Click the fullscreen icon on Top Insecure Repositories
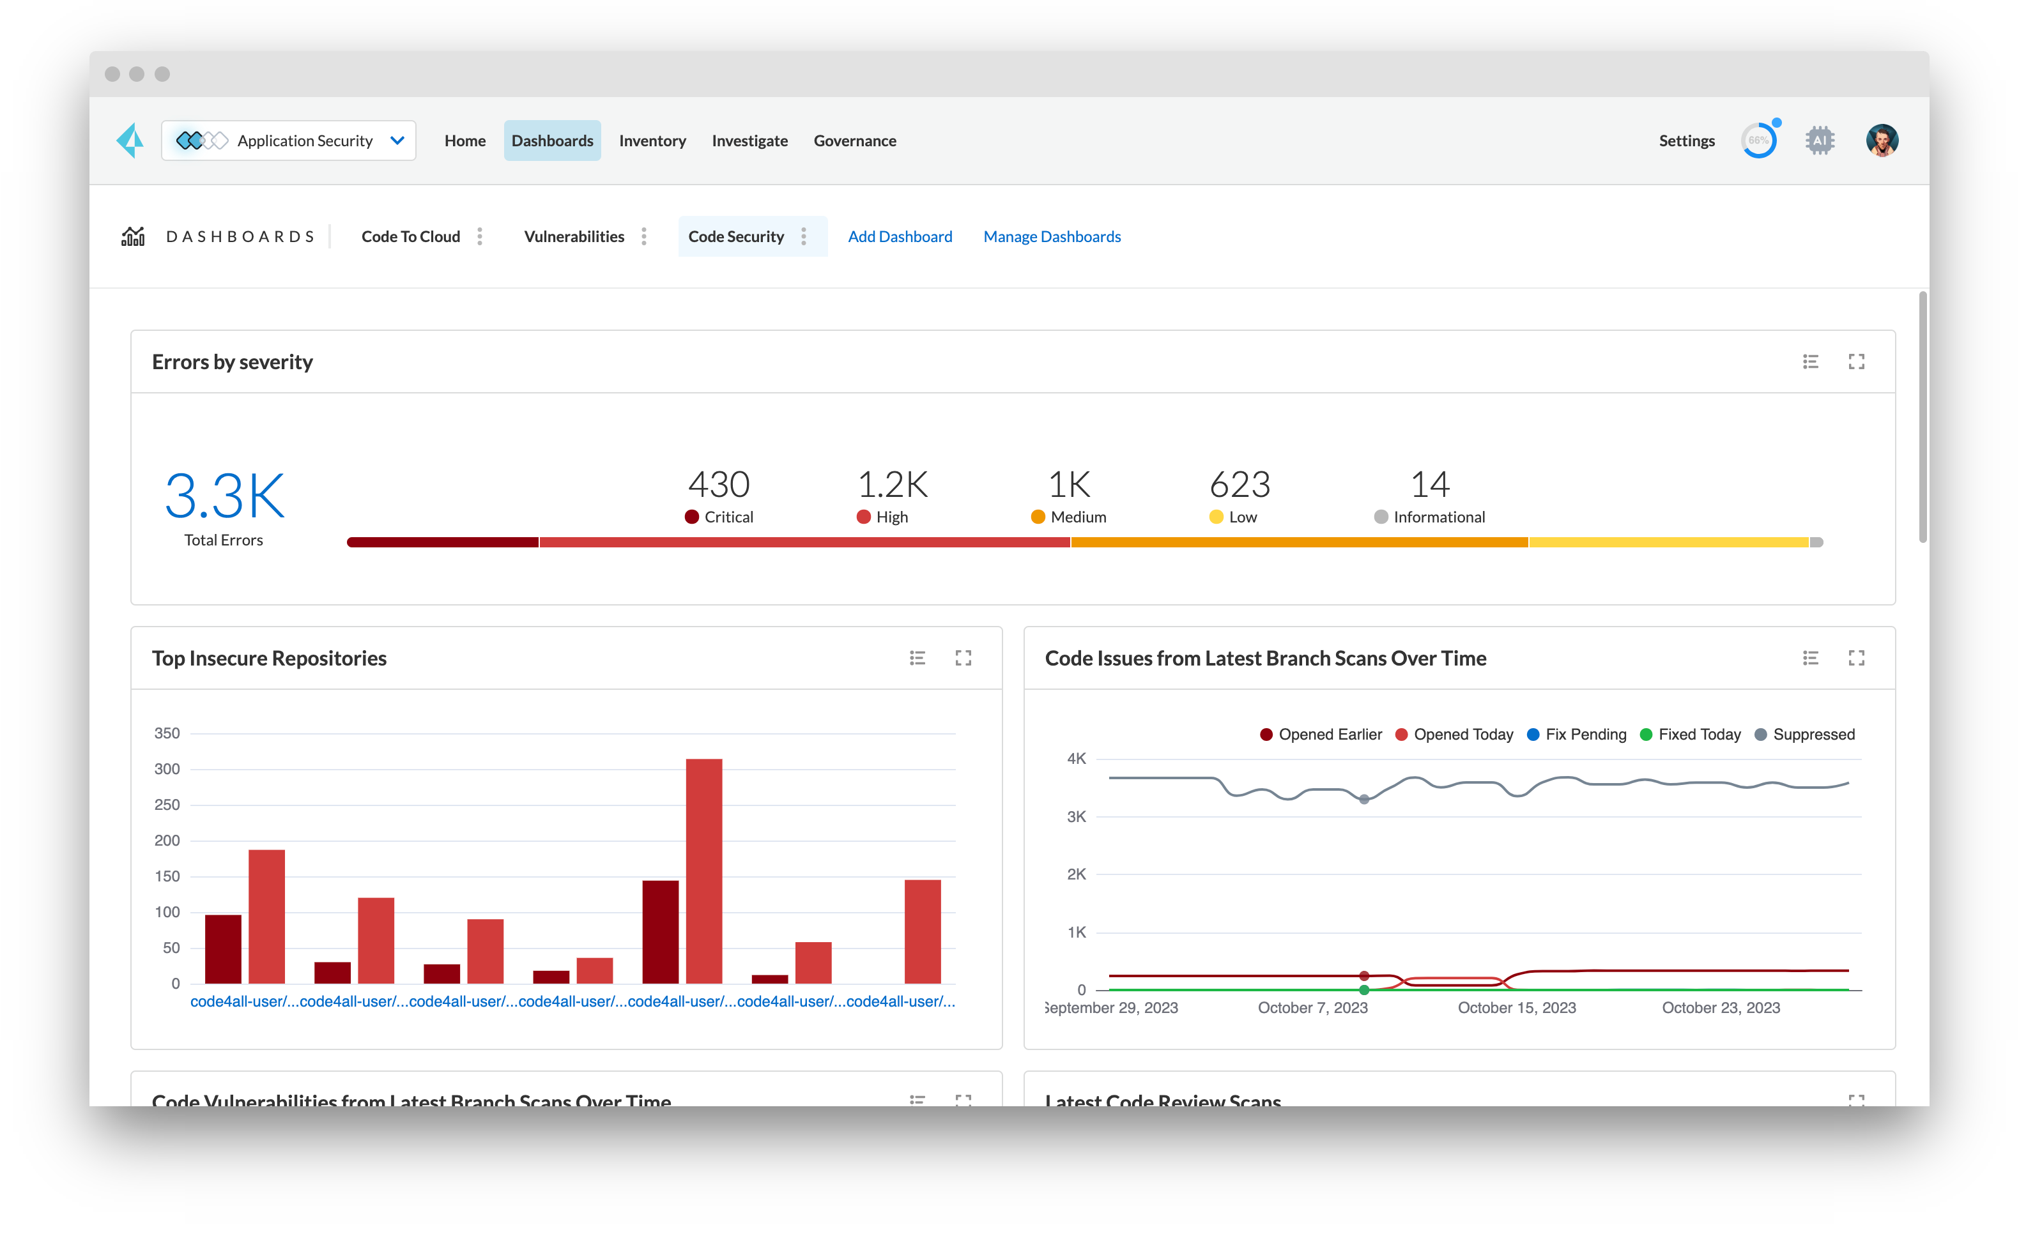The height and width of the screenshot is (1234, 2019). click(963, 657)
